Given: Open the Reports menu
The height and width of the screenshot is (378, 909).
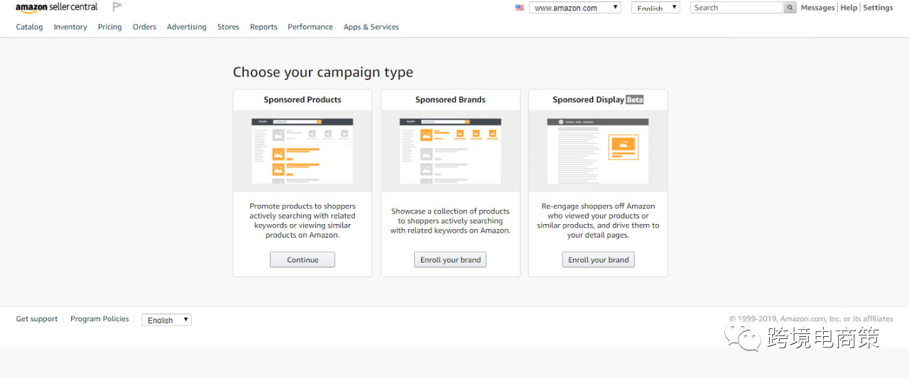Looking at the screenshot, I should point(263,27).
